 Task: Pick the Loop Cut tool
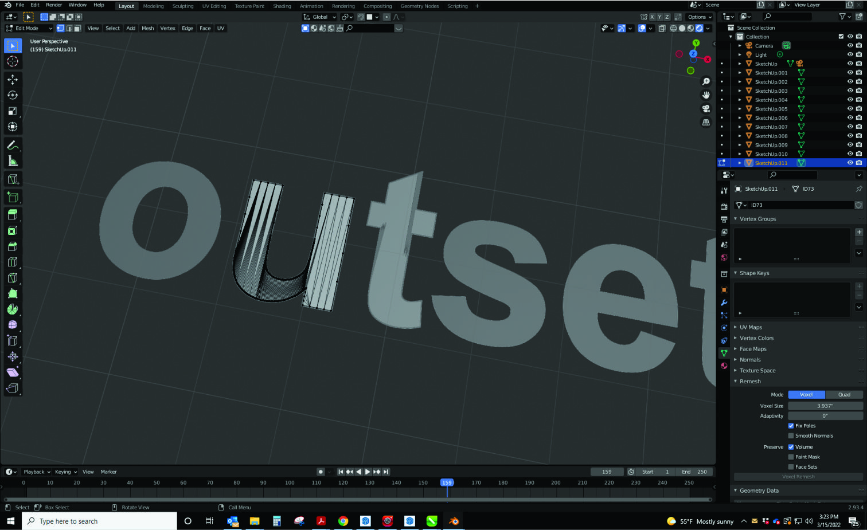13,262
